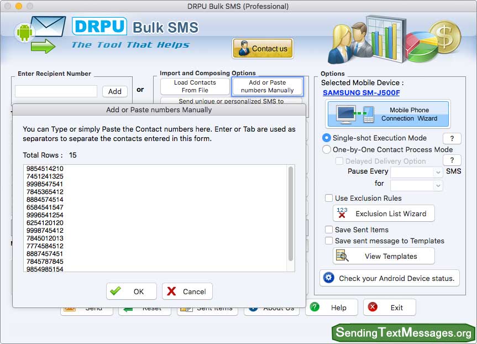Viewport: 477px width, 344px height.
Task: Select number 8884574514 in the list
Action: pyautogui.click(x=45, y=200)
